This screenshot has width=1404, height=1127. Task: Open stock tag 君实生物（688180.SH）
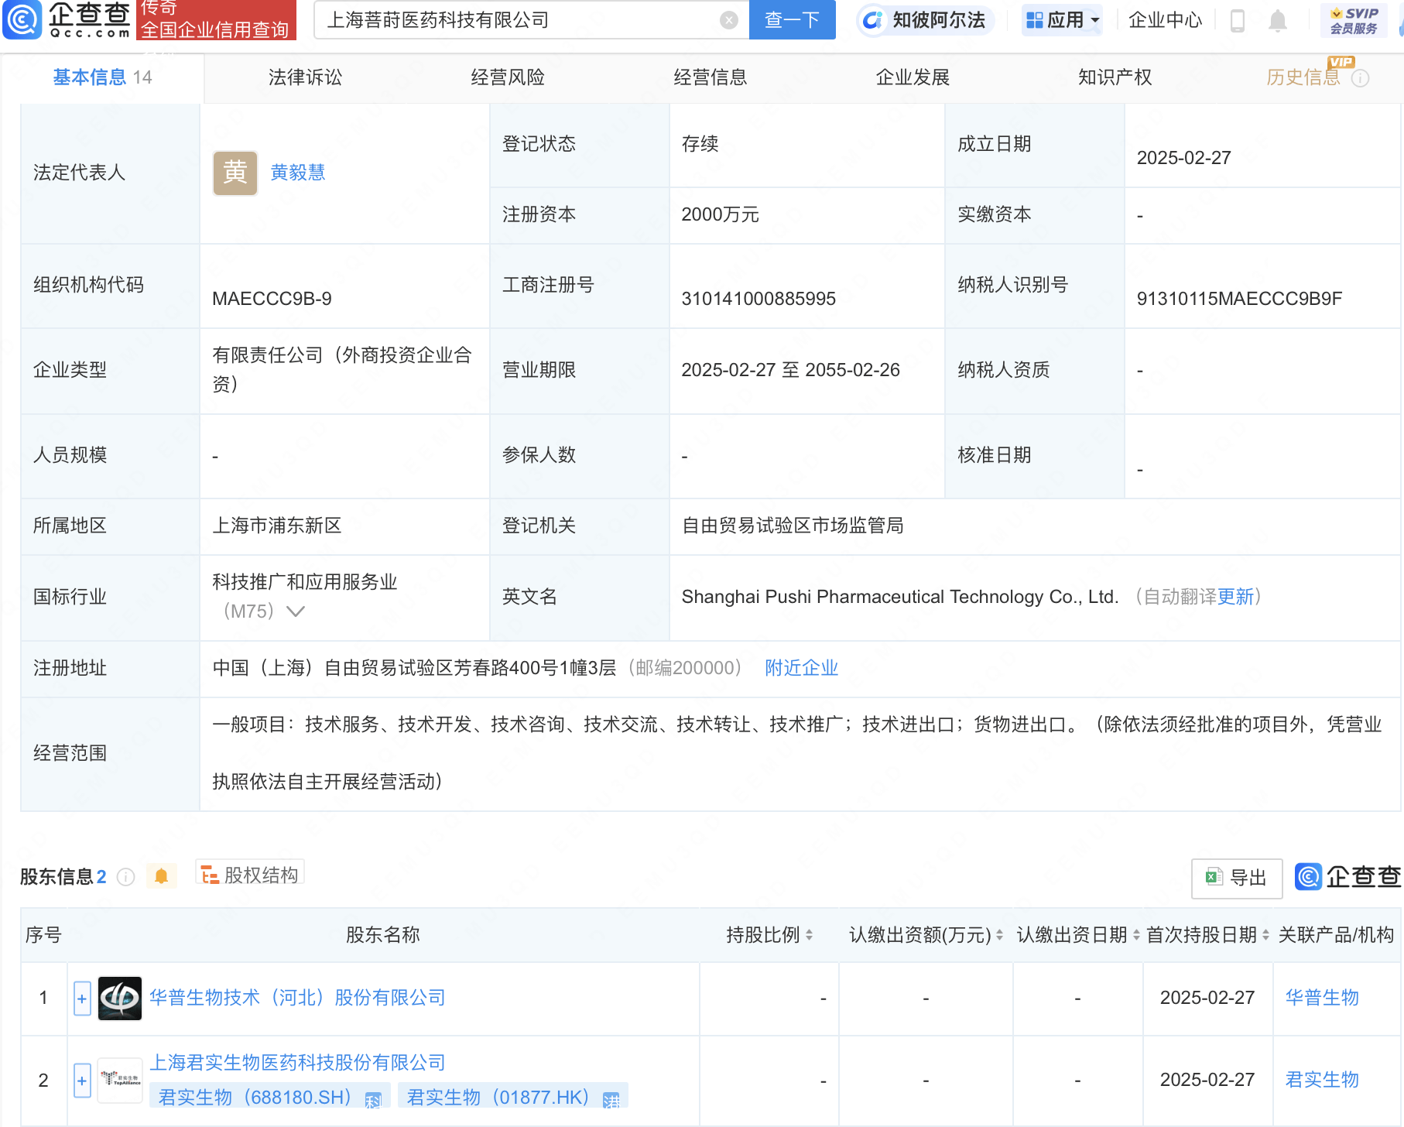[269, 1098]
